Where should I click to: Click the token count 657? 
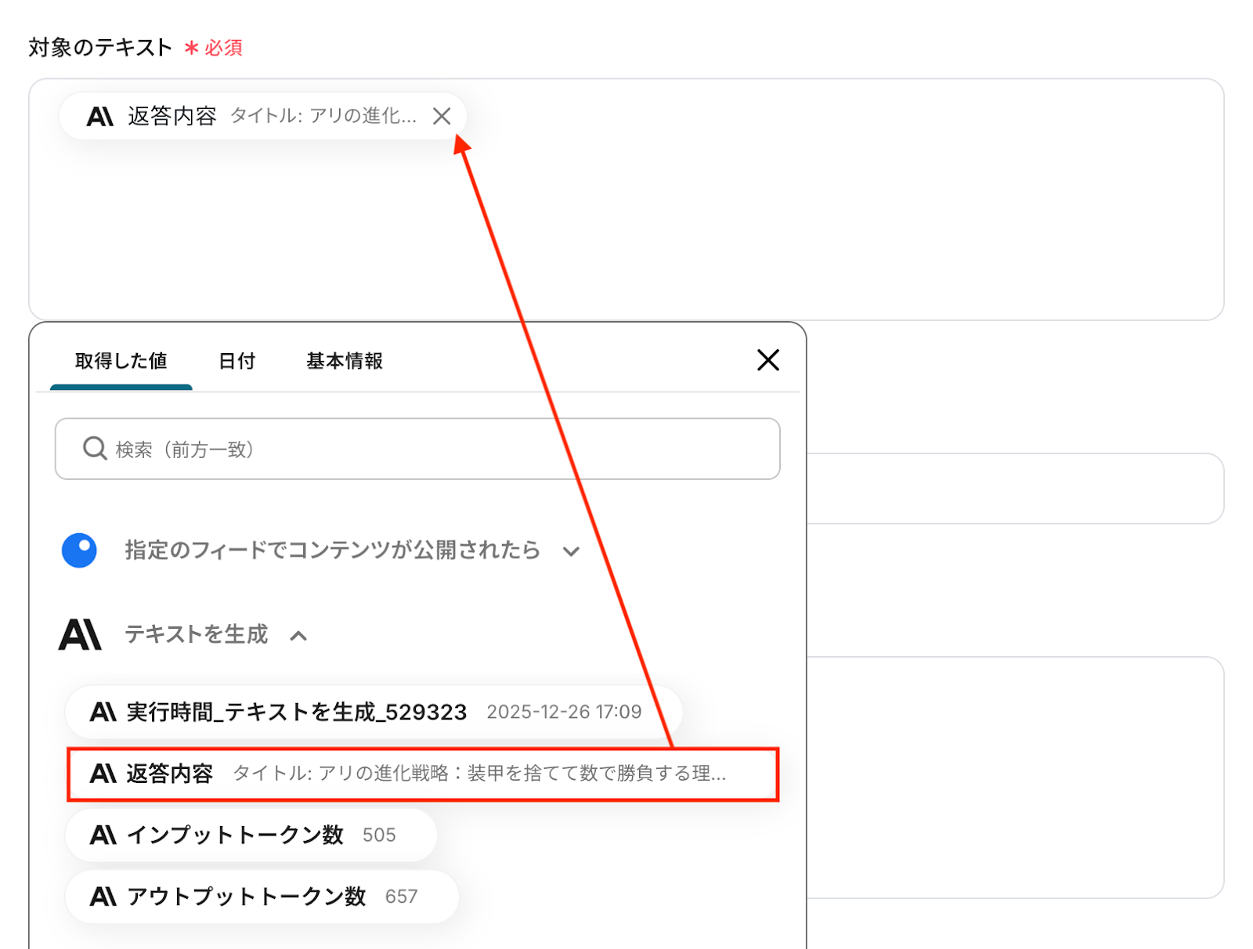click(401, 897)
